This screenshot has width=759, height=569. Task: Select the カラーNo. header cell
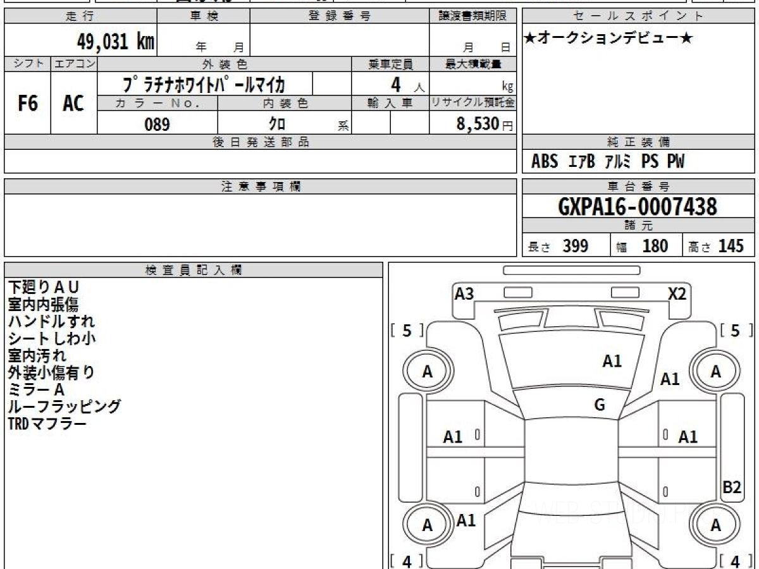point(157,103)
